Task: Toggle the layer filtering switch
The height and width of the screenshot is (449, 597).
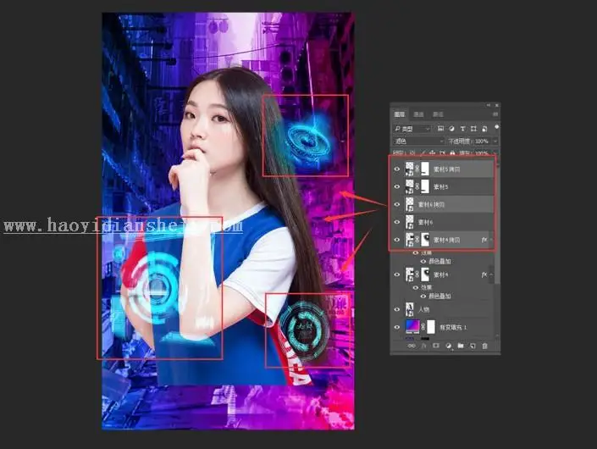Action: 496,128
